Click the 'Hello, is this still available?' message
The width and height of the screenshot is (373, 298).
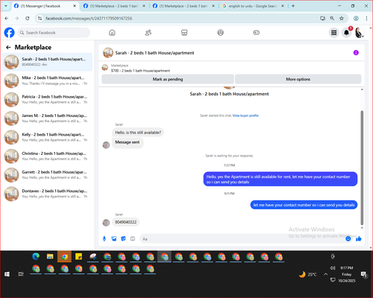[138, 133]
